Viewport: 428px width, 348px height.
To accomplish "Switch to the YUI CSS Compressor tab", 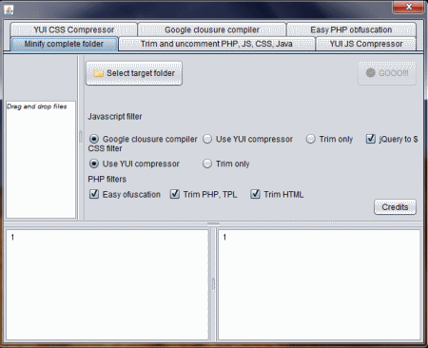I will (73, 29).
